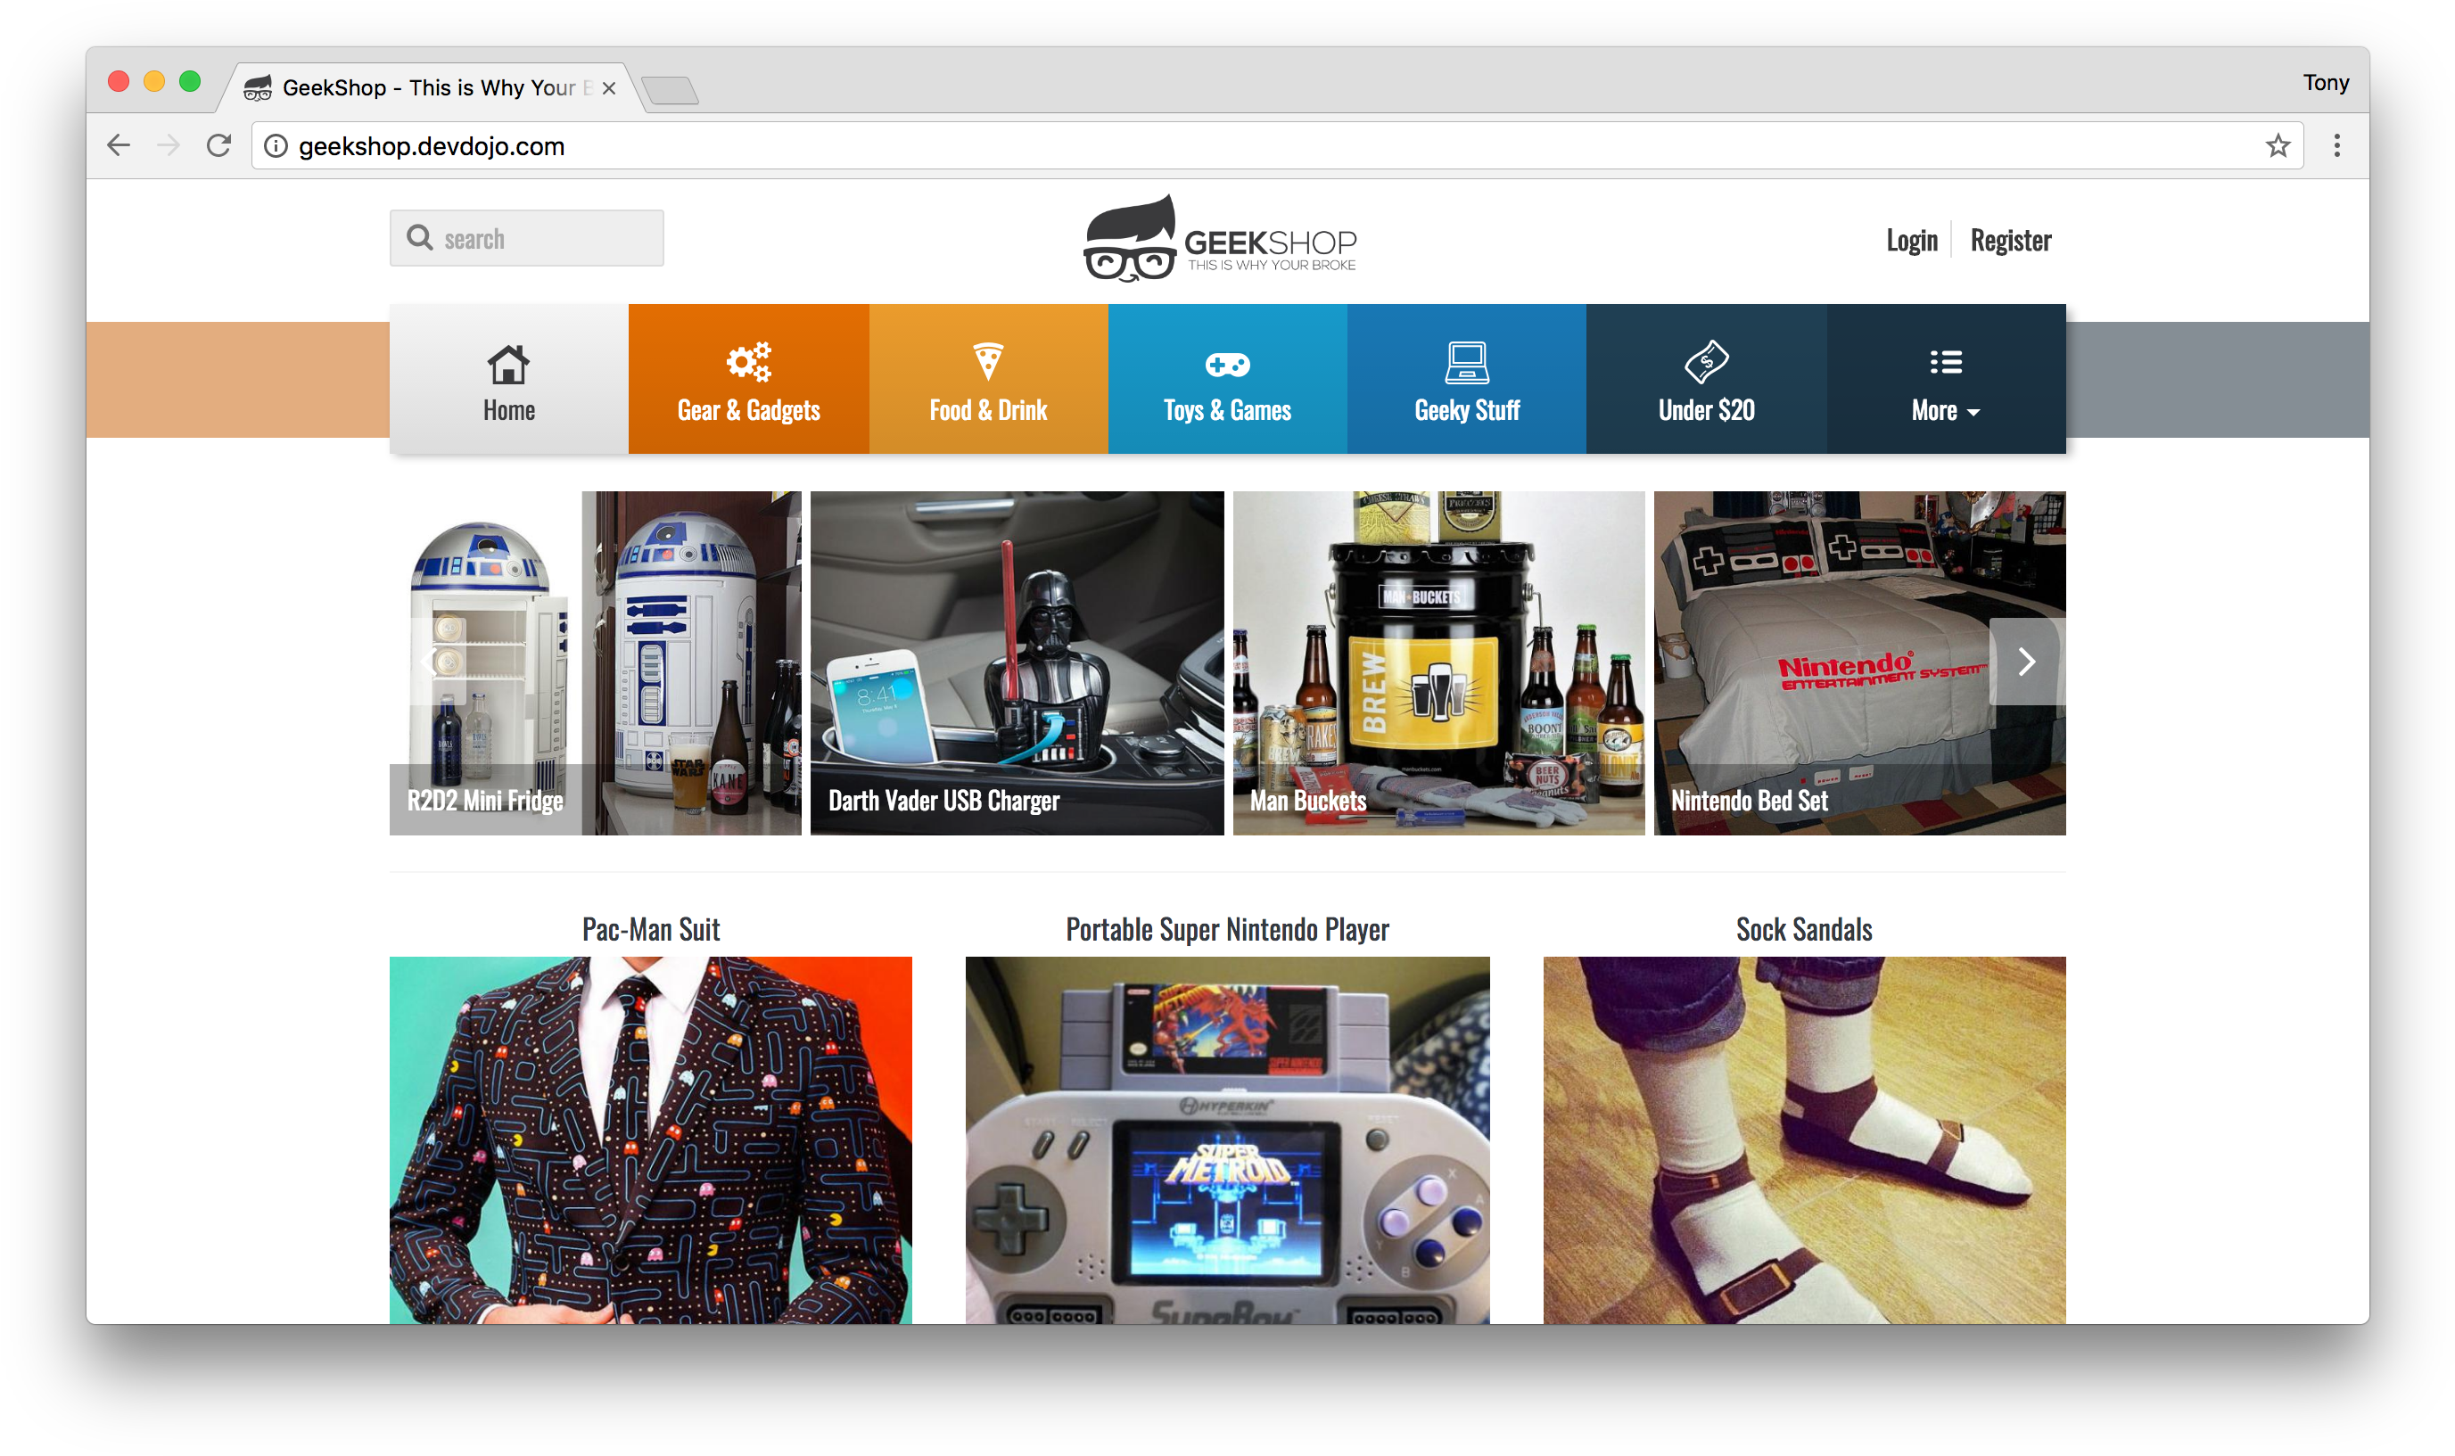
Task: Click the Pac-Man Suit title
Action: (651, 929)
